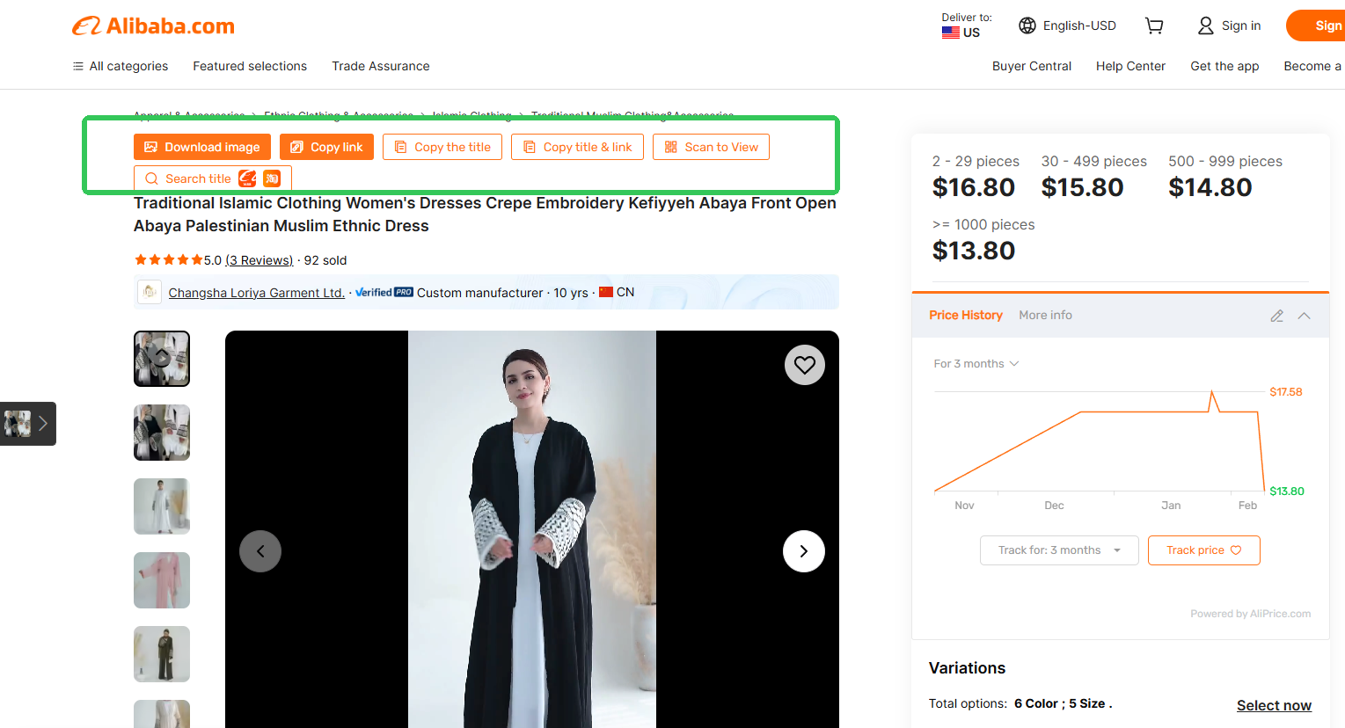
Task: Switch to the More info tab
Action: [x=1045, y=315]
